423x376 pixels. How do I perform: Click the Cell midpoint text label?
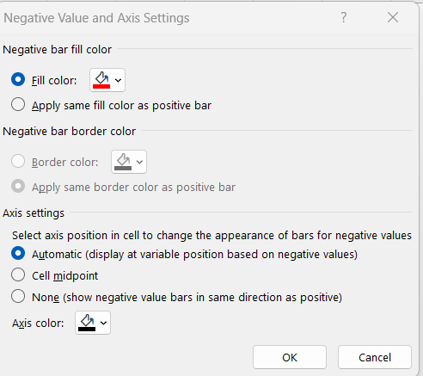tap(65, 276)
